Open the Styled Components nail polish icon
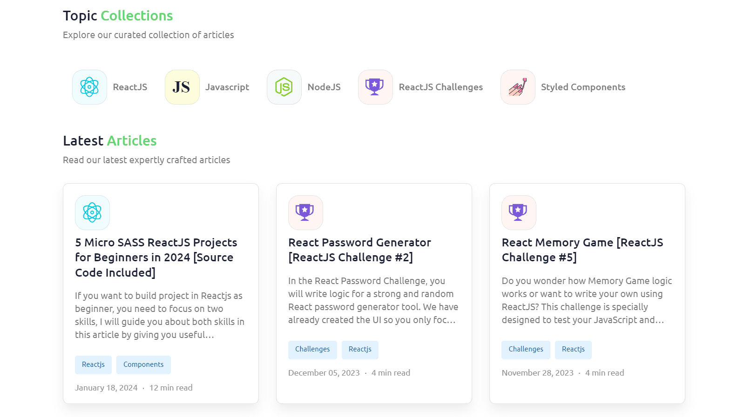This screenshot has width=751, height=417. (518, 87)
